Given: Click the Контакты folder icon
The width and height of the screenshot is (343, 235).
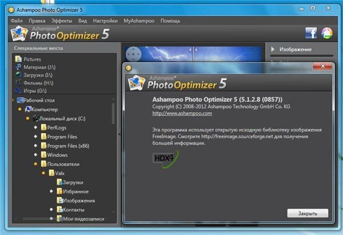Looking at the screenshot, I should click(59, 209).
